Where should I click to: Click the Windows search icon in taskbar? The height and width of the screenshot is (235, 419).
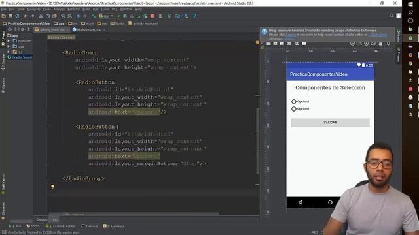click(410, 12)
